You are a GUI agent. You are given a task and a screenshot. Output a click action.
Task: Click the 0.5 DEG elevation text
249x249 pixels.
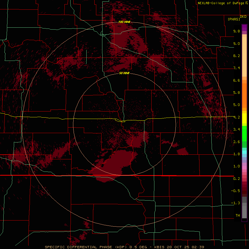(x=139, y=247)
